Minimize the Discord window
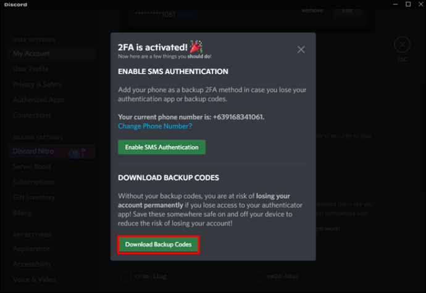The height and width of the screenshot is (293, 426). tap(393, 5)
